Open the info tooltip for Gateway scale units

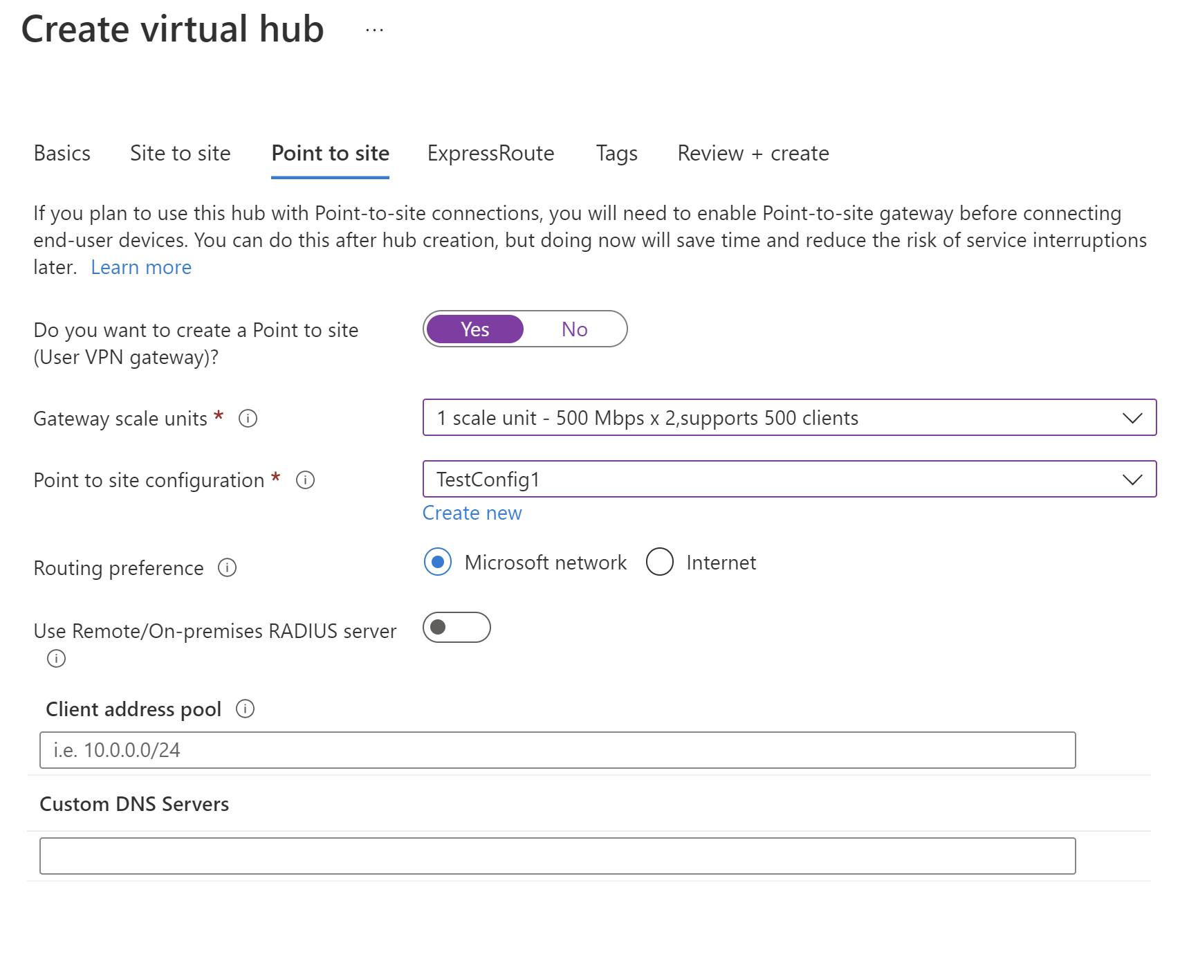pyautogui.click(x=248, y=418)
